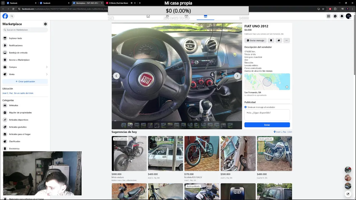Viewport: 356px width, 200px height.
Task: Compose a new chat message
Action: pos(348,194)
